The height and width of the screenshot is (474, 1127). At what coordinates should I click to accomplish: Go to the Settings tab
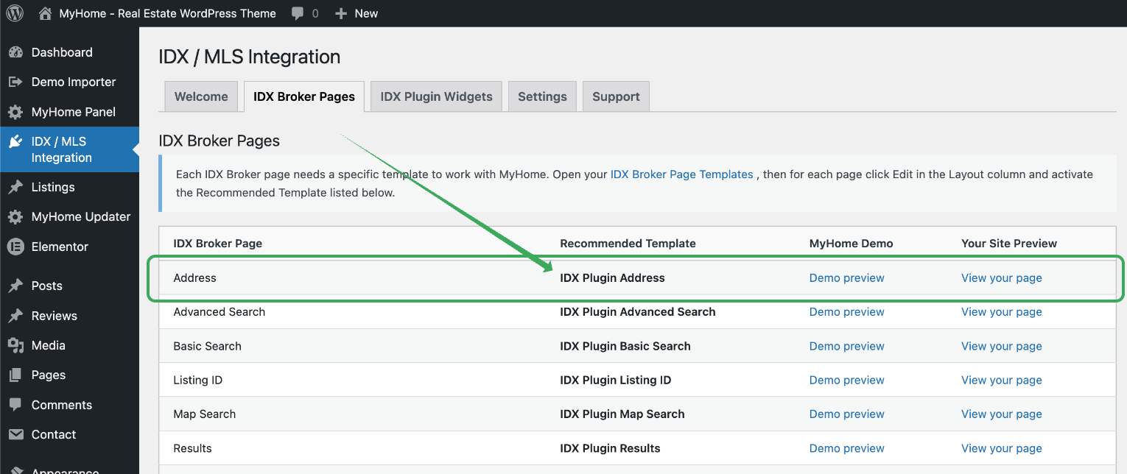tap(542, 96)
